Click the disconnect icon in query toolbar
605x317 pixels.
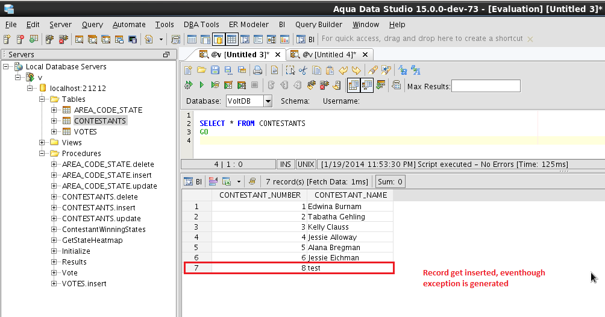324,85
